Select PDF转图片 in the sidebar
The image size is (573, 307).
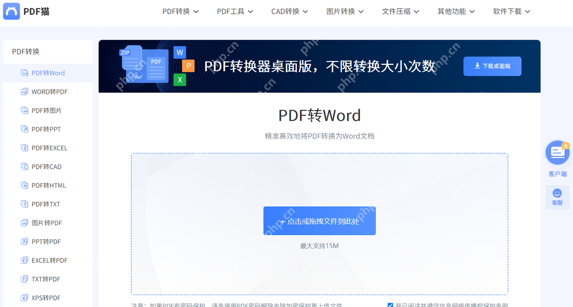point(48,110)
